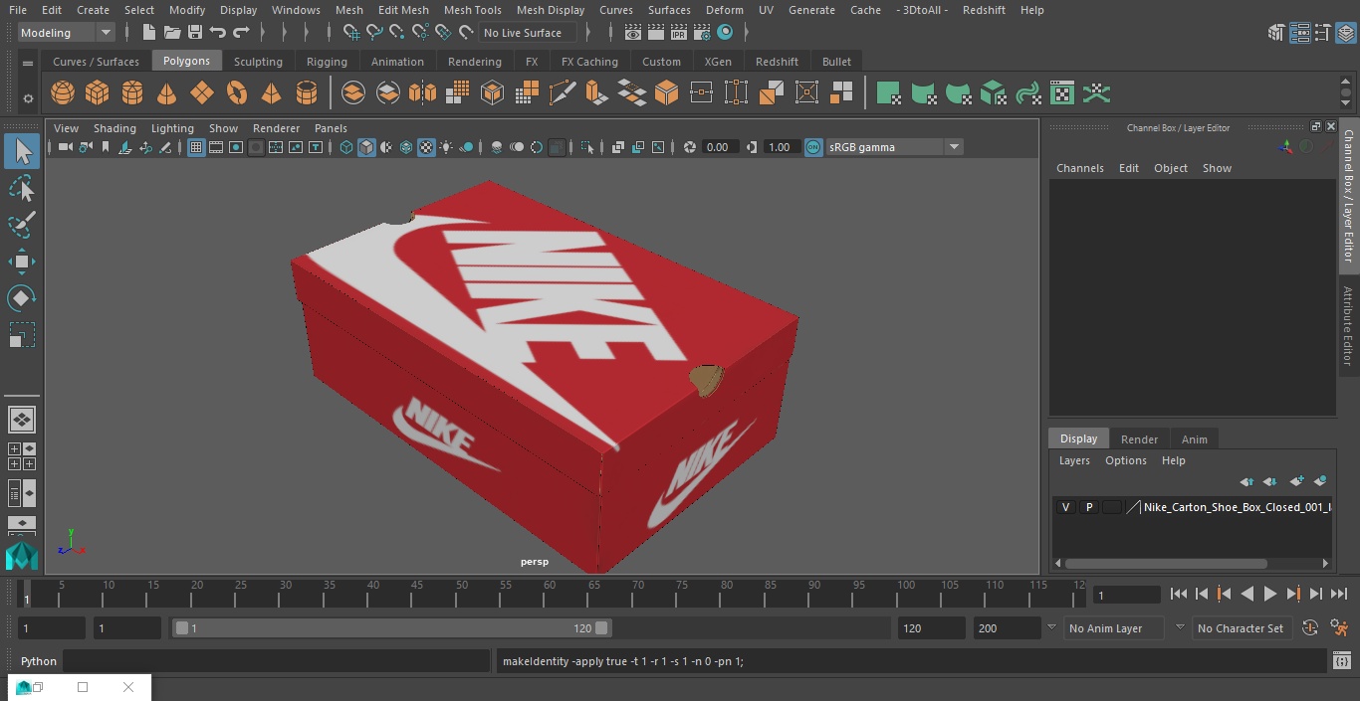
Task: Create a polygon cube from shelf
Action: [x=98, y=93]
